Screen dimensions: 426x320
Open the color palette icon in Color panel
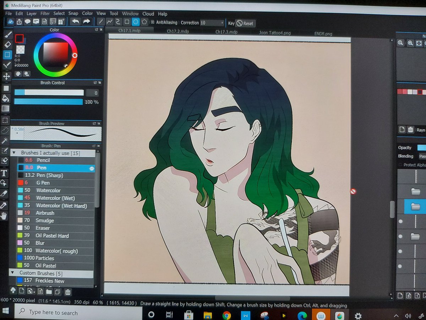[18, 74]
